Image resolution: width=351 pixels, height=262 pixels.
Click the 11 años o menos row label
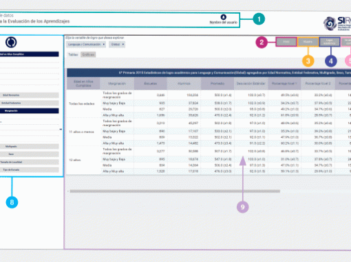[81, 132]
